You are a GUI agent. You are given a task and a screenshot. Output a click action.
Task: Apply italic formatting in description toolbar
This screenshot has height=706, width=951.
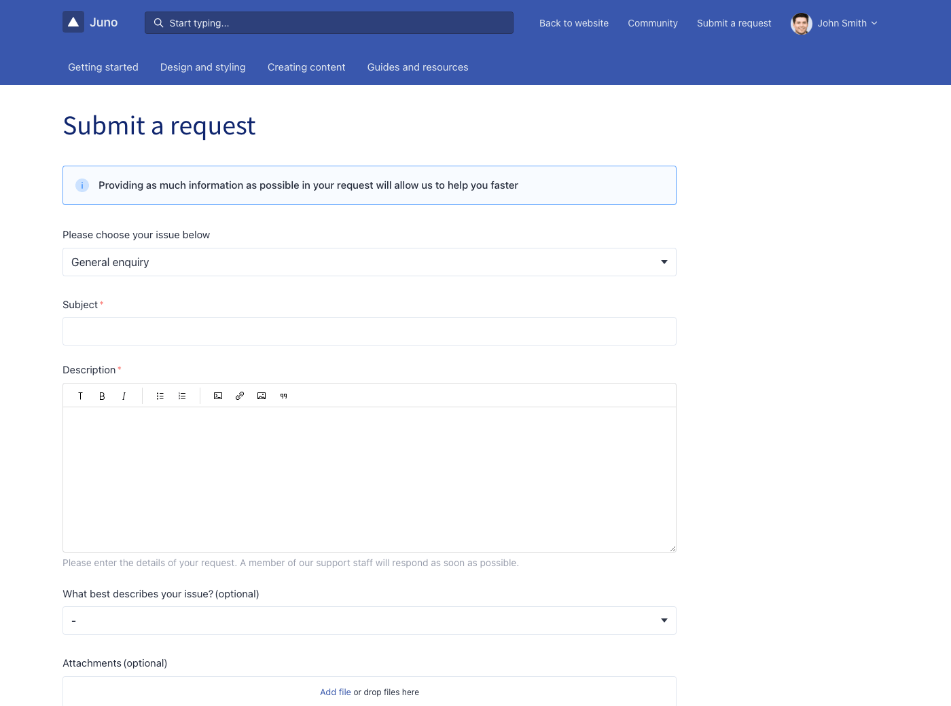click(x=124, y=396)
